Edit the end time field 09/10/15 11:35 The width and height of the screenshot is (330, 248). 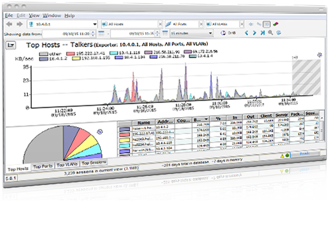pyautogui.click(x=133, y=34)
